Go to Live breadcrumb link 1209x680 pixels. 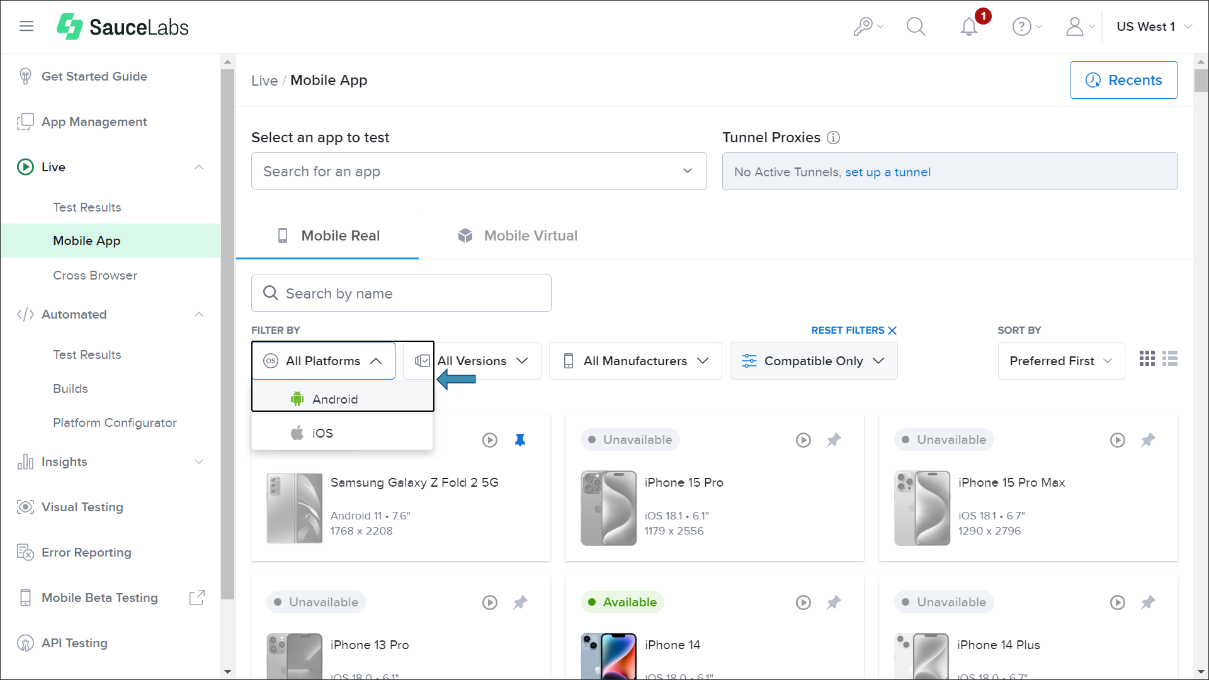[x=264, y=81]
